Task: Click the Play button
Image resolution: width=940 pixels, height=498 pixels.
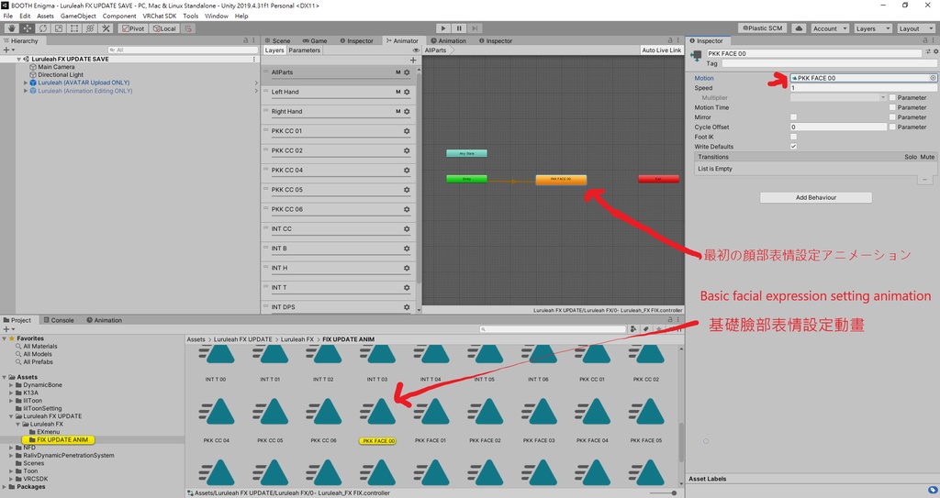Action: pos(443,28)
